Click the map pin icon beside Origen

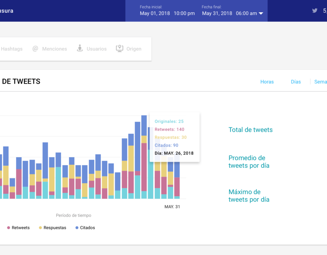click(119, 49)
